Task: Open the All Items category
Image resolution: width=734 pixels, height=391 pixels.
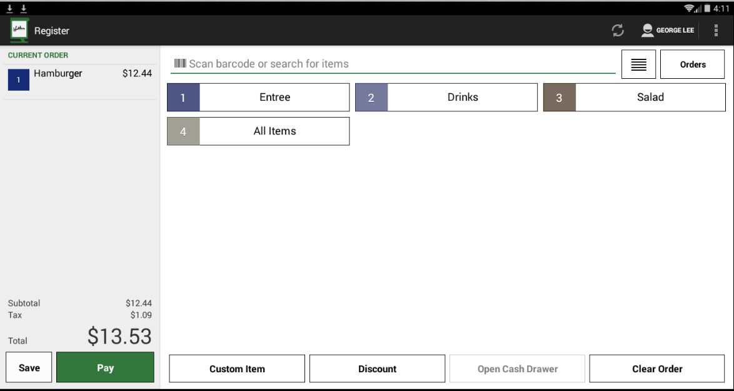Action: [x=258, y=131]
